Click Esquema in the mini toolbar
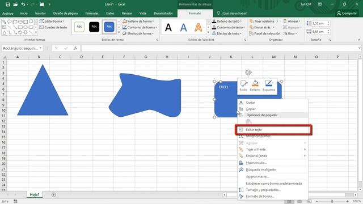 point(269,86)
